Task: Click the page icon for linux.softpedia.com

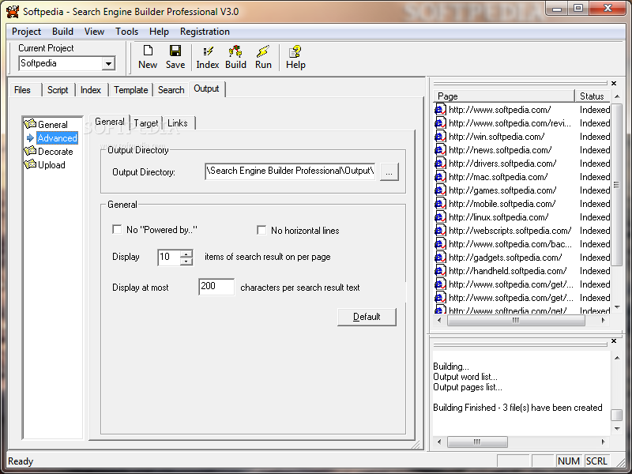Action: 440,217
